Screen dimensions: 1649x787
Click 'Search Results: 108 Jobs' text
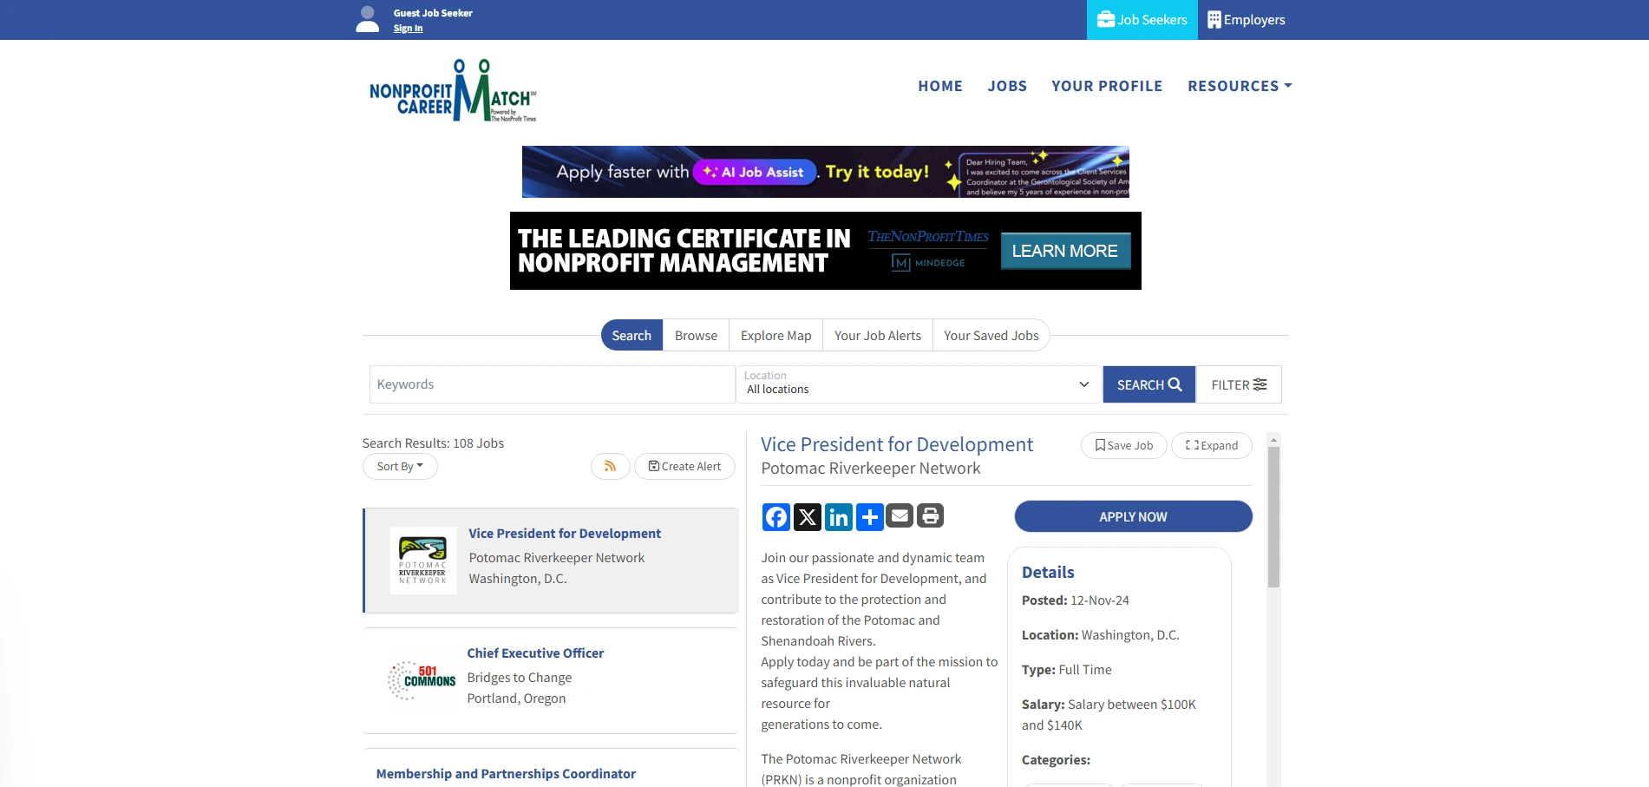point(433,443)
